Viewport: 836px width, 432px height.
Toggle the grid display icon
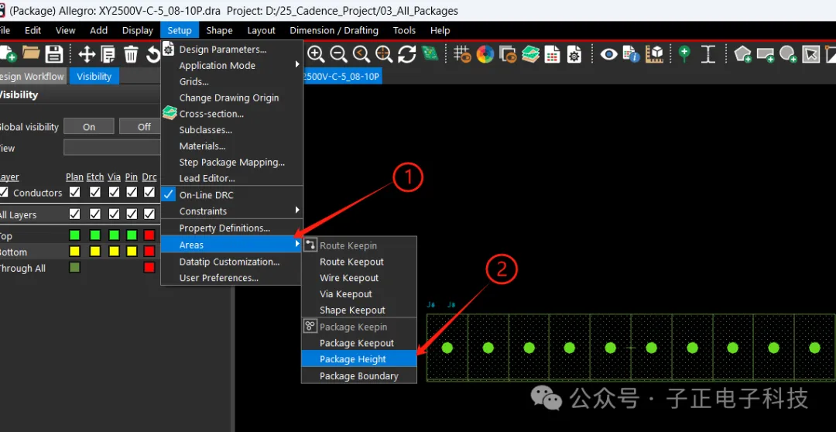coord(463,54)
